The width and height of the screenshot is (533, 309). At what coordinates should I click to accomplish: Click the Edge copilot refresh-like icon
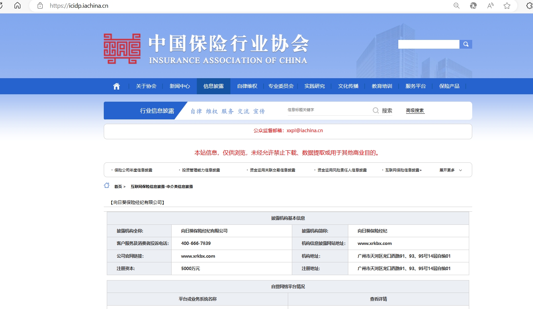473,5
